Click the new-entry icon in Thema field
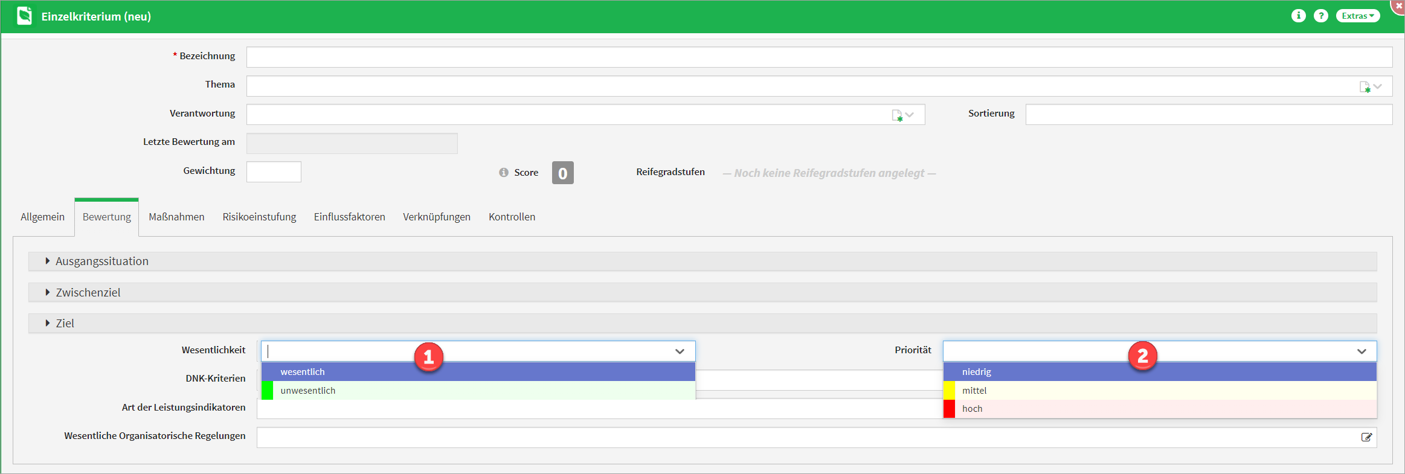 coord(1365,87)
